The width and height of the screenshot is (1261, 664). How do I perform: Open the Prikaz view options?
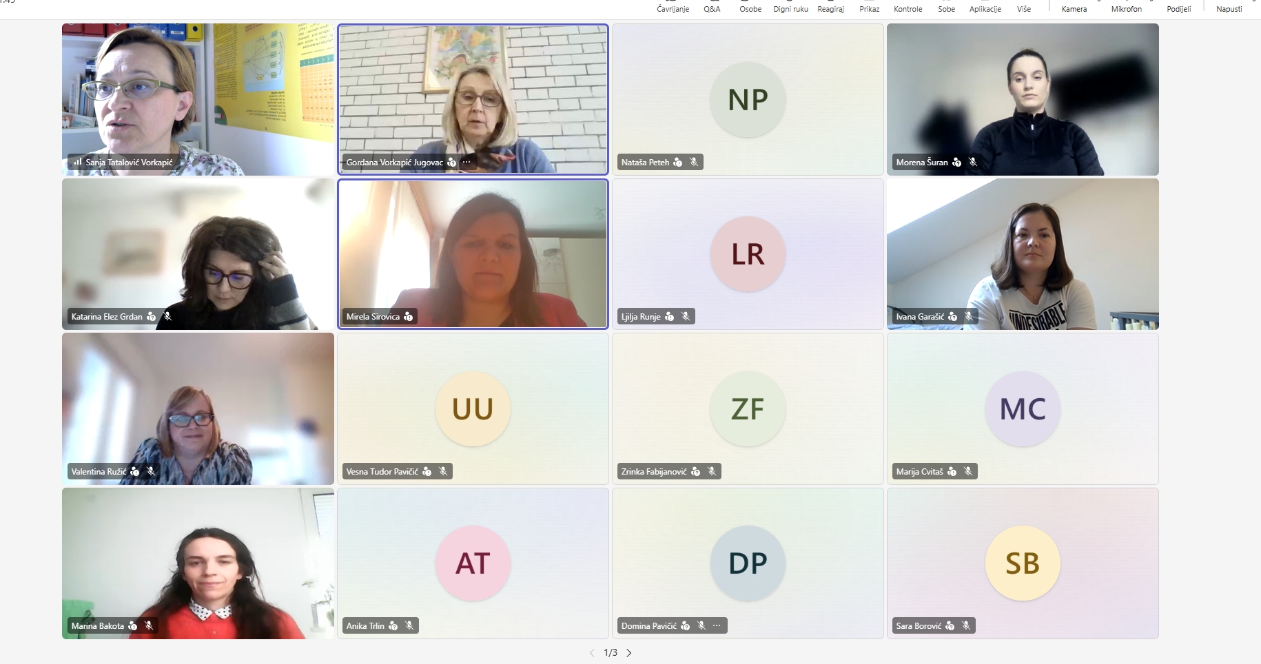point(869,7)
